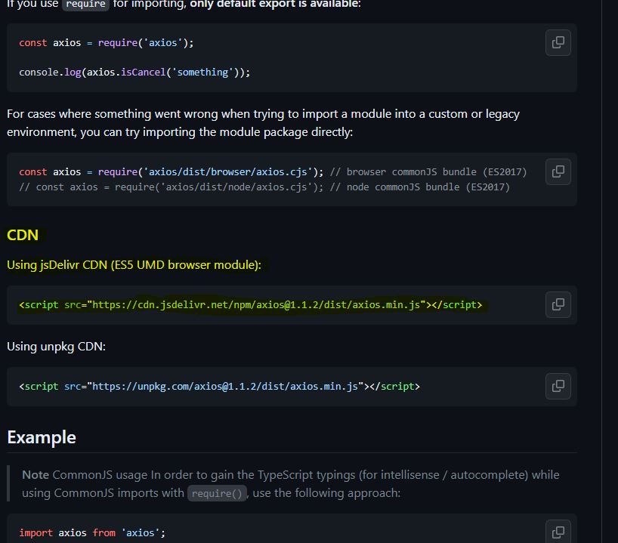Copy the require('axios') console.log code block
Viewport: 618px width, 543px height.
(558, 42)
